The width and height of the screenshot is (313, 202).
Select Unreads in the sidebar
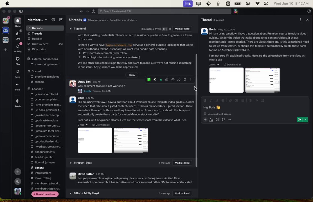coord(45,28)
